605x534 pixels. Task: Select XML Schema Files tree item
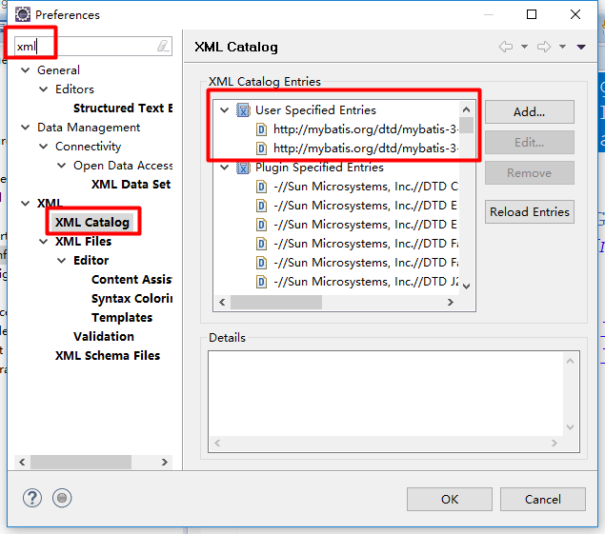(x=108, y=355)
